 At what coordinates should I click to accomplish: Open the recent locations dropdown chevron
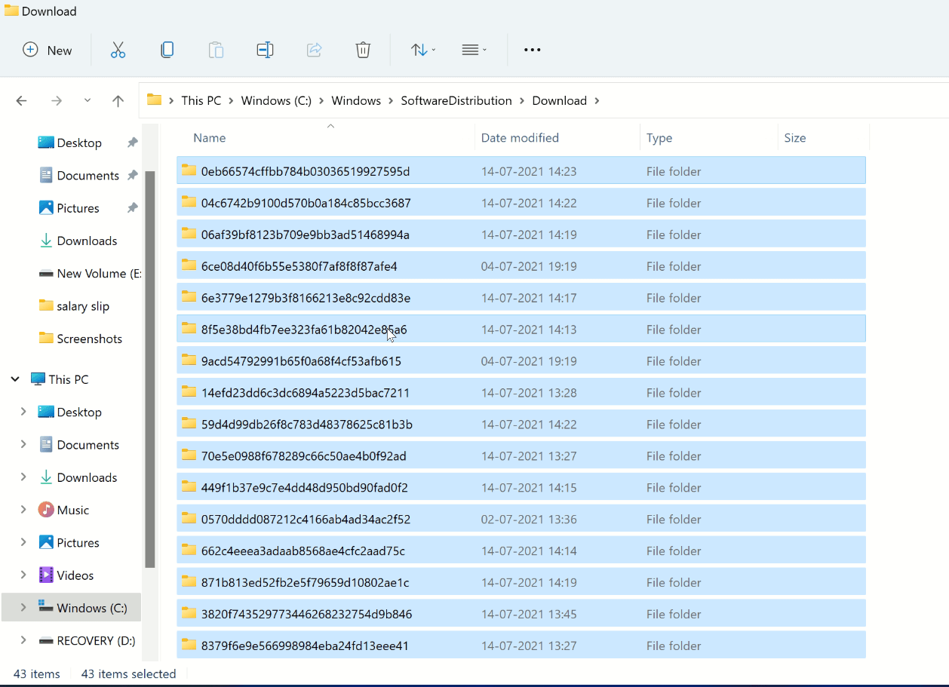pyautogui.click(x=88, y=100)
